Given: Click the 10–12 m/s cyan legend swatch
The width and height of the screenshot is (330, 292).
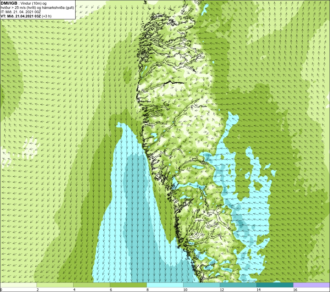Looking at the screenshot, I should (x=202, y=285).
